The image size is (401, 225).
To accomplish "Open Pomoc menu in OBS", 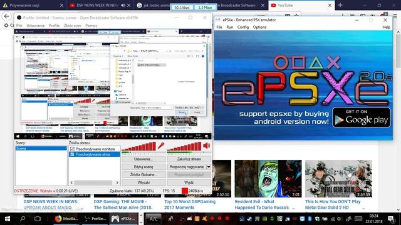I will coord(91,26).
